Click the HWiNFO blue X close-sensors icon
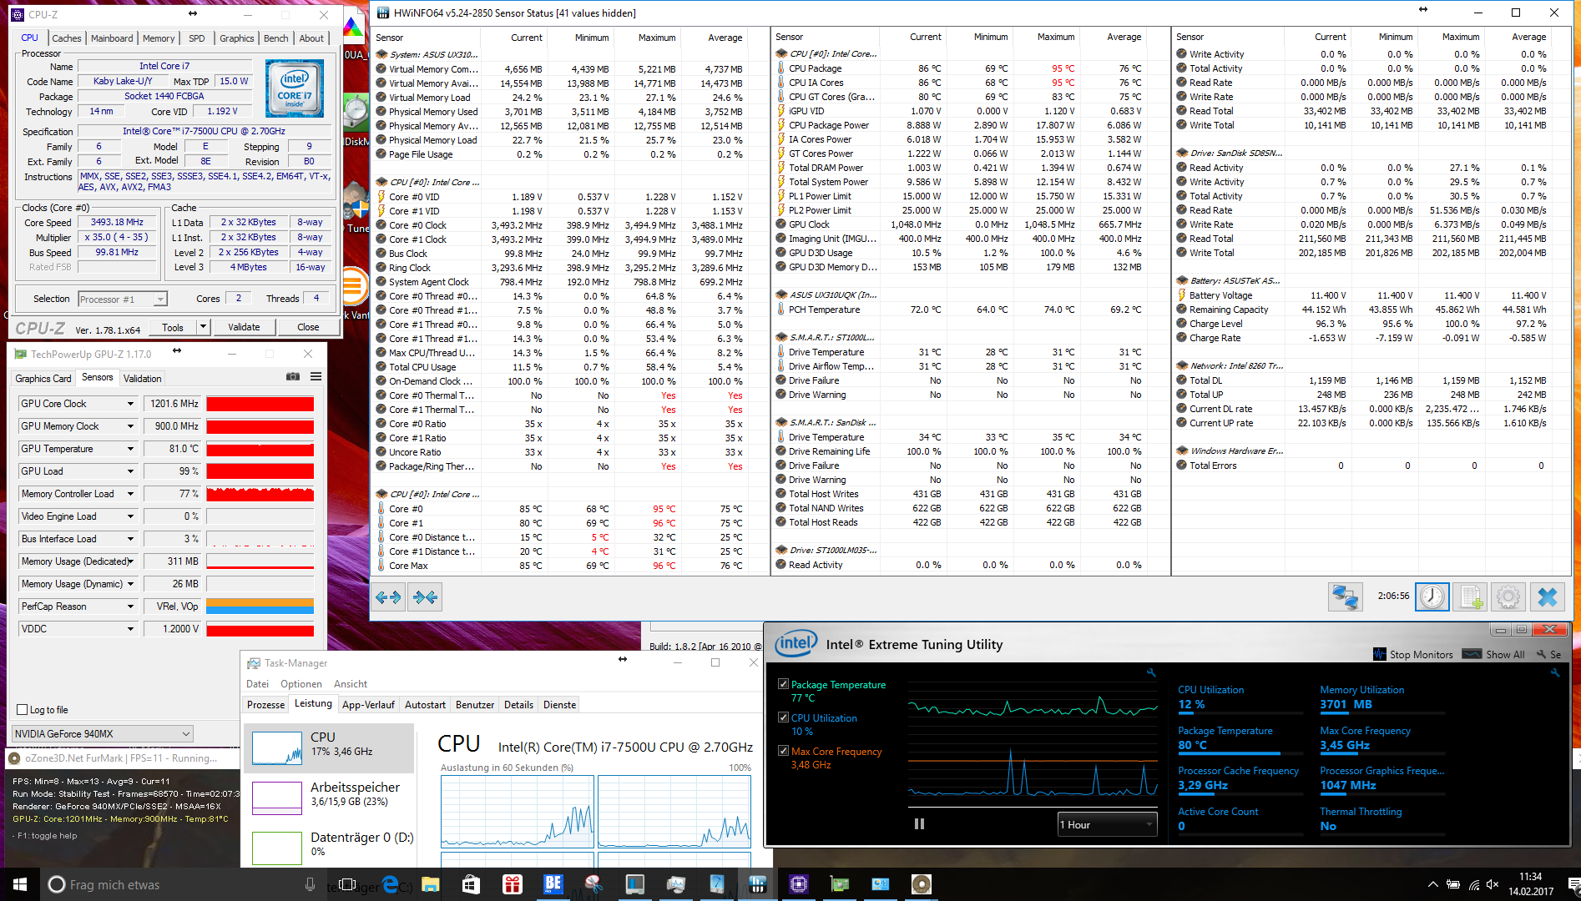Image resolution: width=1581 pixels, height=901 pixels. [x=1547, y=596]
